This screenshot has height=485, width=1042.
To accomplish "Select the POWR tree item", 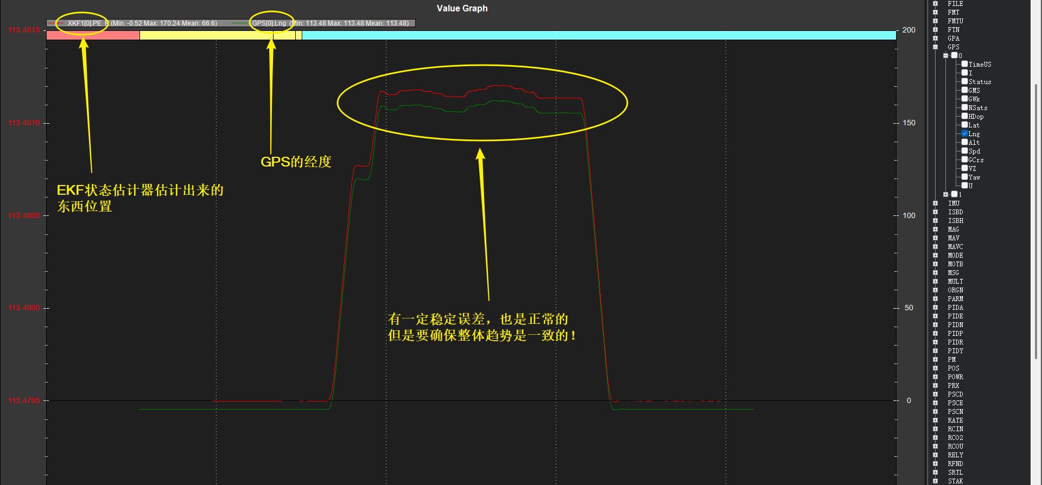I will point(955,377).
